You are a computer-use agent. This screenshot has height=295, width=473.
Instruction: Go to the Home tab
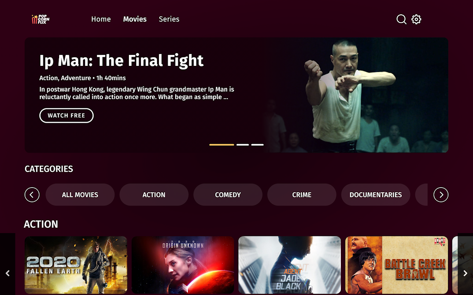click(101, 19)
